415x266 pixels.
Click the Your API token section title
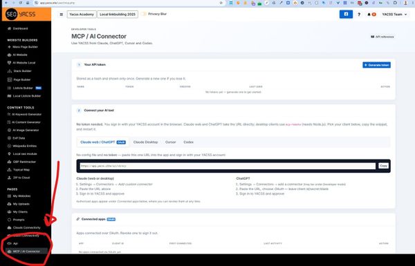[x=95, y=64]
